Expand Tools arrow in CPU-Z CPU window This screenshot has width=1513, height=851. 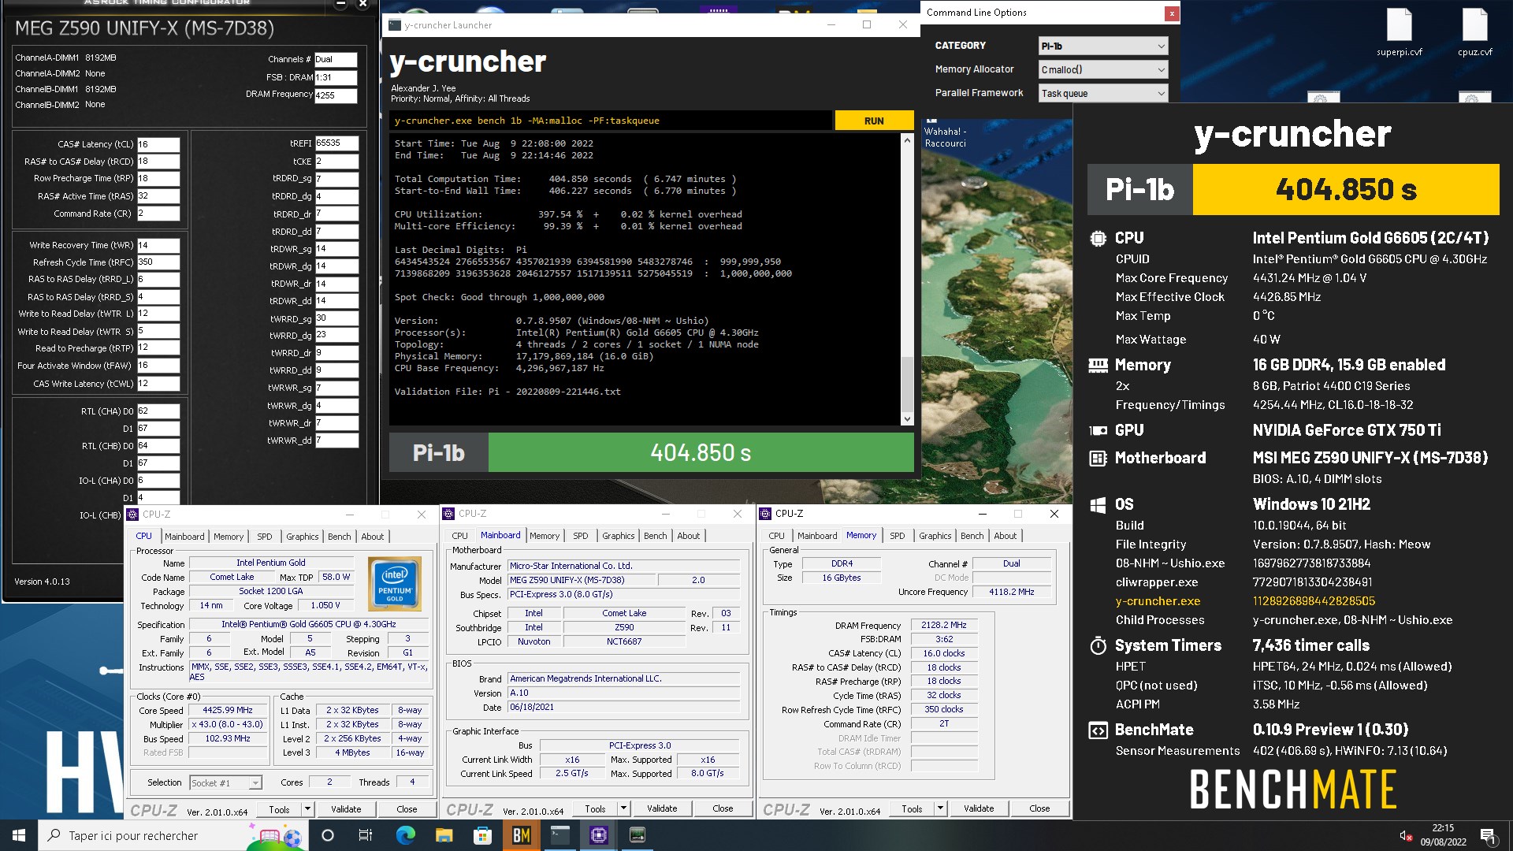click(x=307, y=809)
